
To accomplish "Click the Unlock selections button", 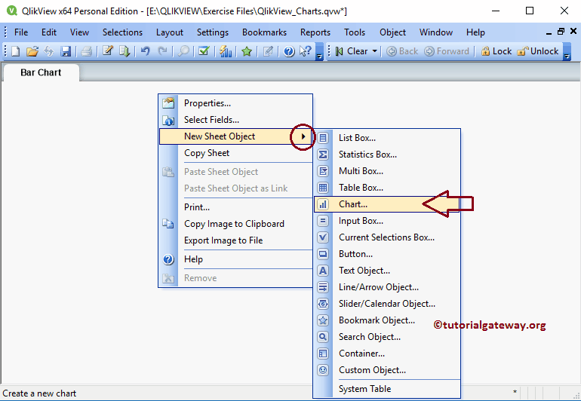I will tap(538, 51).
